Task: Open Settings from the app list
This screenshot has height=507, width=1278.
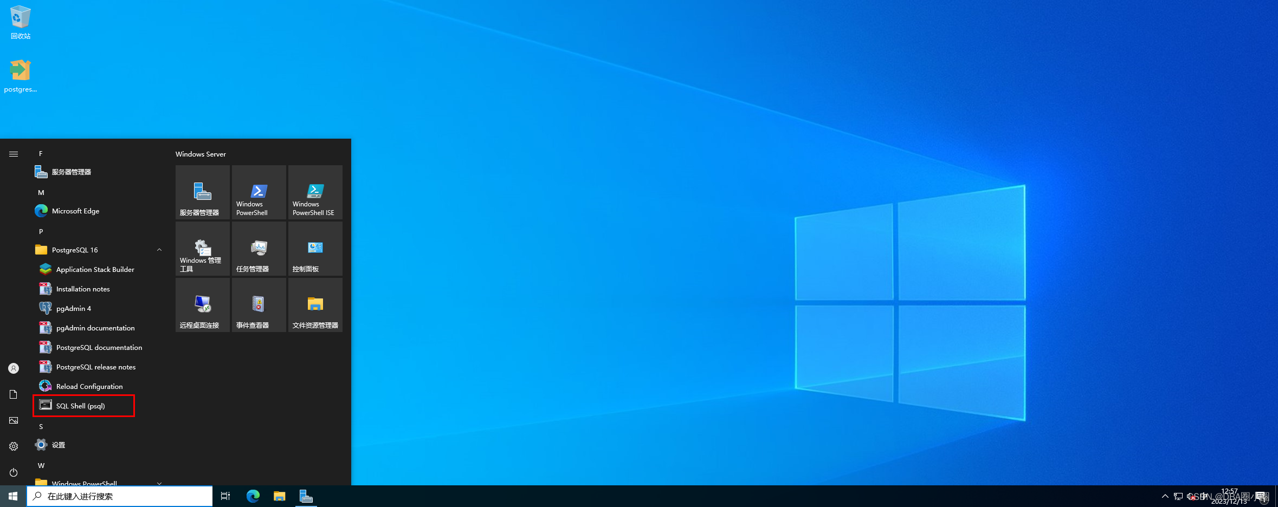Action: 98,445
